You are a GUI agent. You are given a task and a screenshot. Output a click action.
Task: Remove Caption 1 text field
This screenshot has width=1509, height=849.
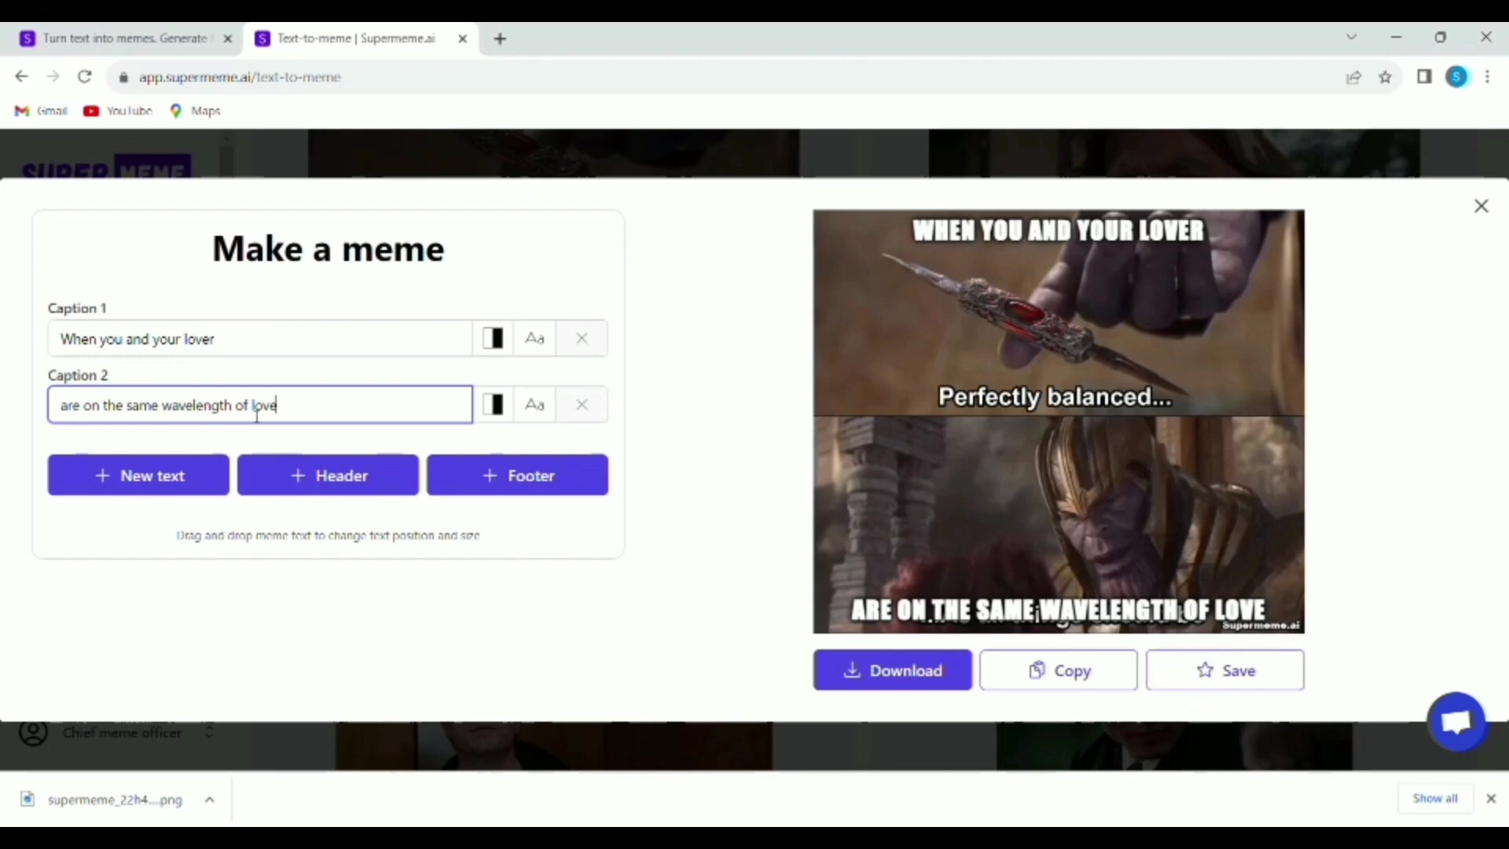coord(582,339)
